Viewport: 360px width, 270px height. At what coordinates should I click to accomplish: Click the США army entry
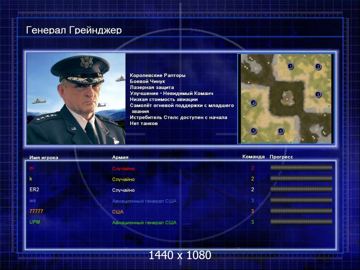coord(118,212)
